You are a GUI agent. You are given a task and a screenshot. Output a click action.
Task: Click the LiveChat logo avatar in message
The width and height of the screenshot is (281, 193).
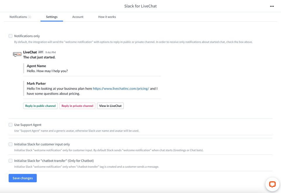[17, 54]
